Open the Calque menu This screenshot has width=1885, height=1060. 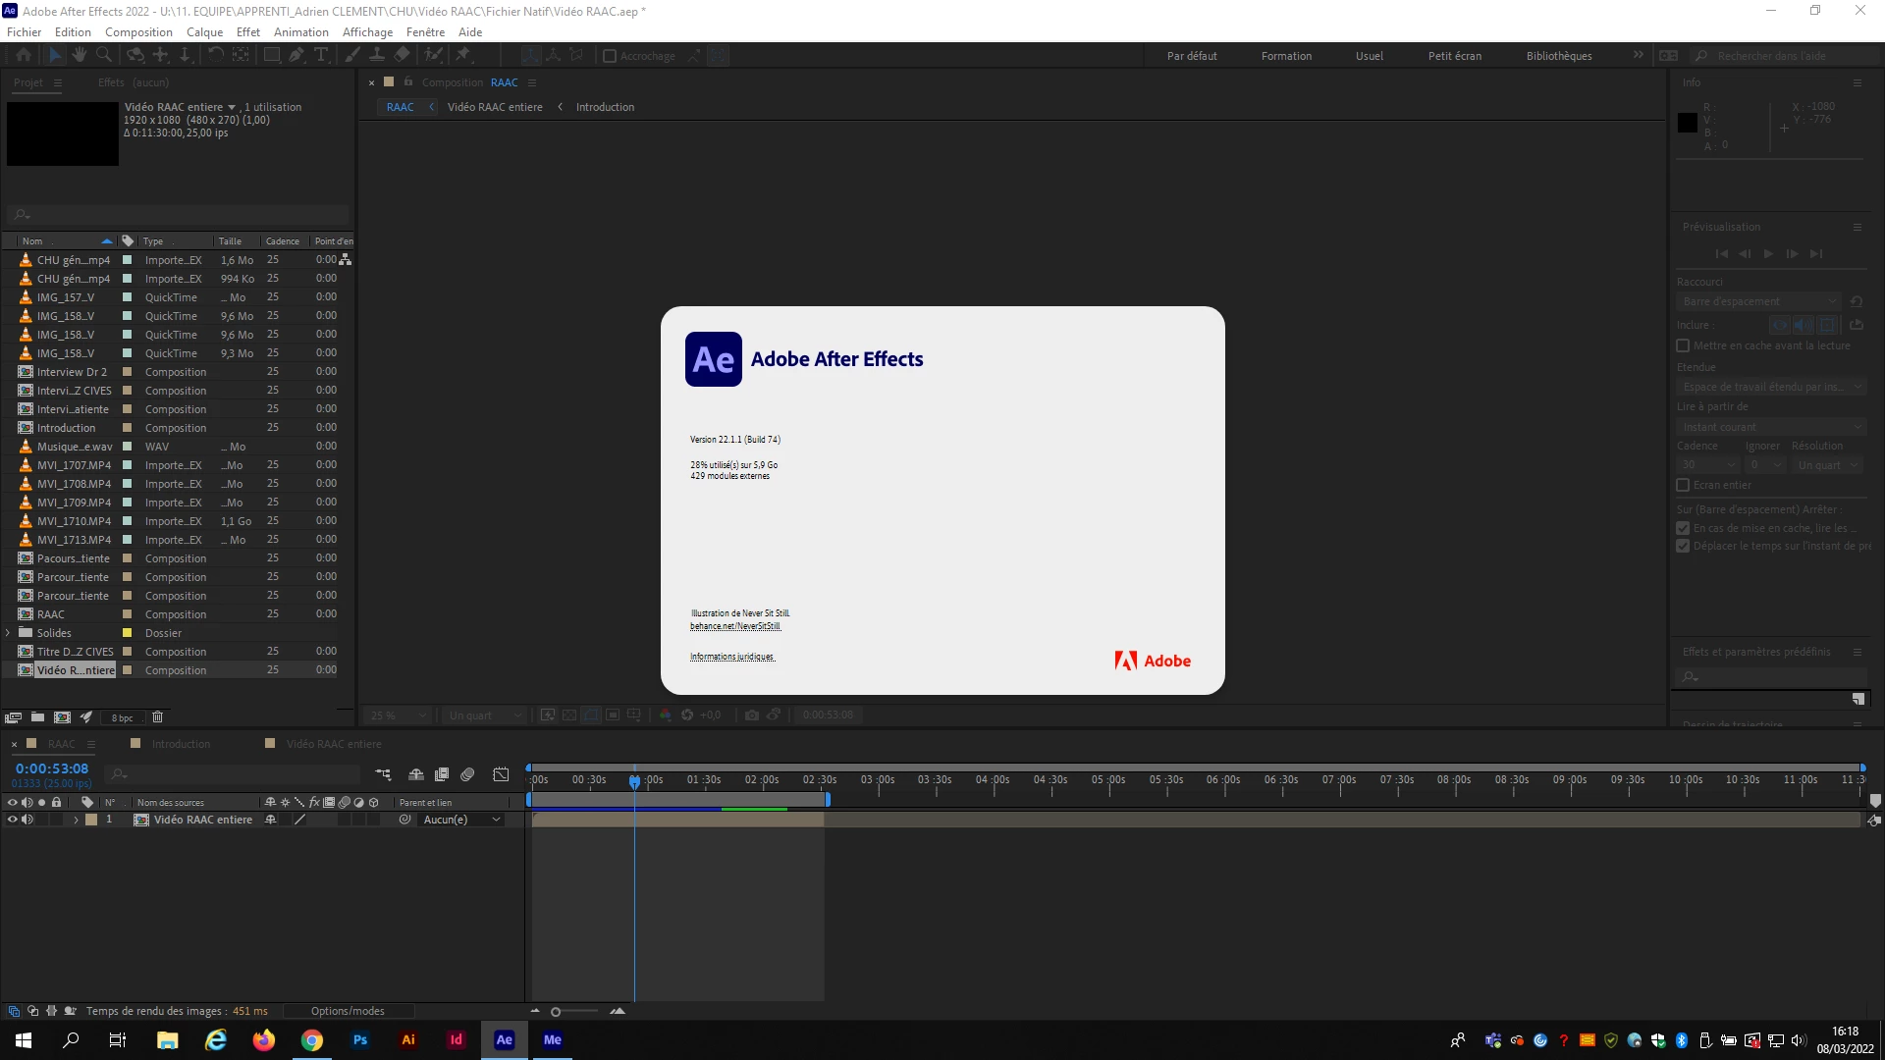point(204,31)
